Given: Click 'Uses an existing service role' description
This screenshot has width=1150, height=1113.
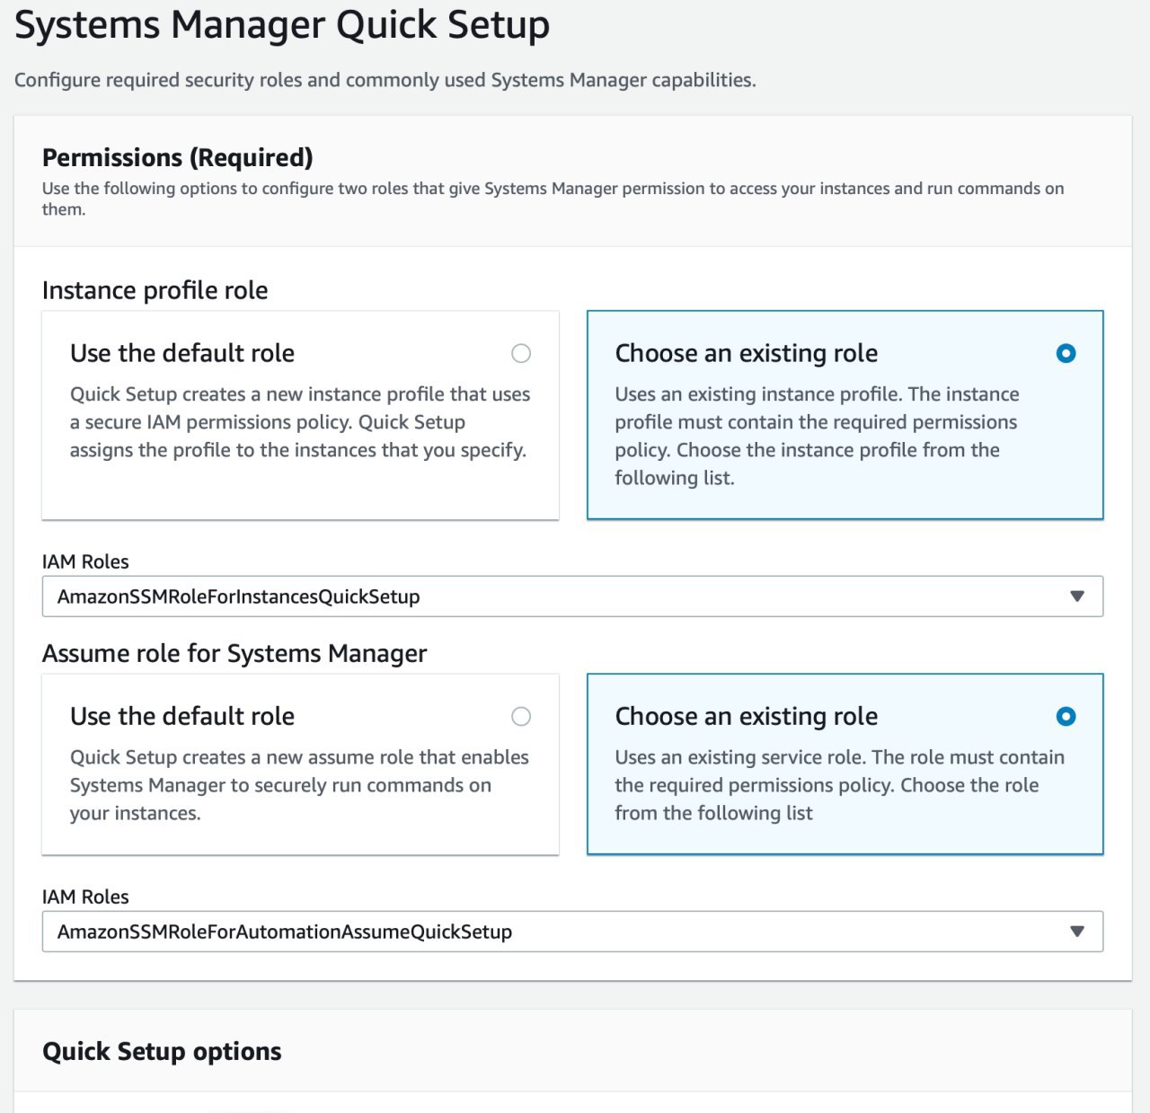Looking at the screenshot, I should 840,785.
